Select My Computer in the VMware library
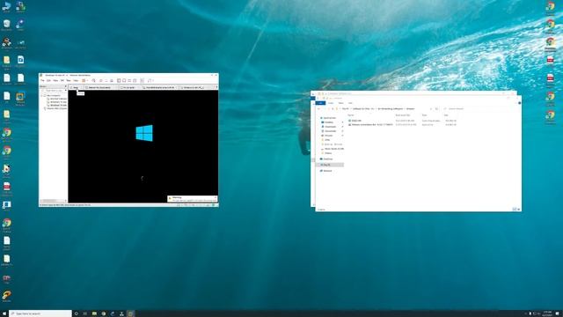 (x=54, y=96)
